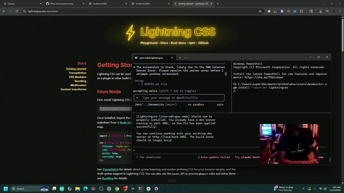Open the Rust docs link
344x193 pixels.
(x=178, y=43)
